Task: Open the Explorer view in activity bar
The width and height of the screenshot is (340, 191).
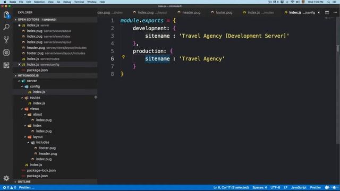Action: (6, 15)
